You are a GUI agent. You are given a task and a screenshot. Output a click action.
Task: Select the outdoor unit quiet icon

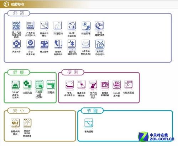[x=100, y=44]
